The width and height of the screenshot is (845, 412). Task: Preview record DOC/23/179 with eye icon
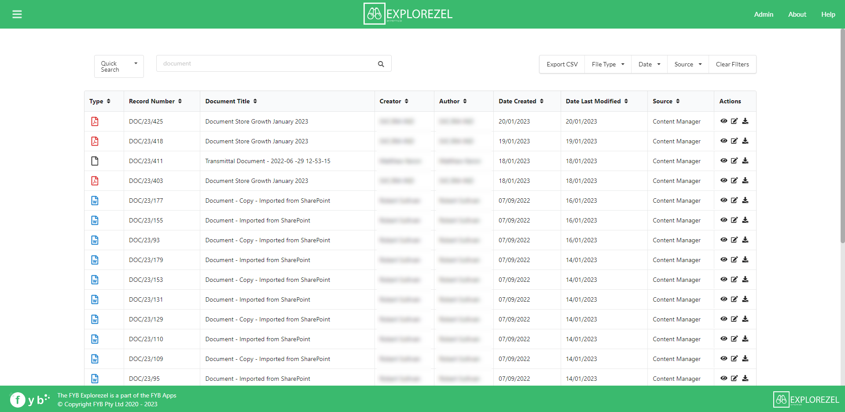(x=724, y=259)
